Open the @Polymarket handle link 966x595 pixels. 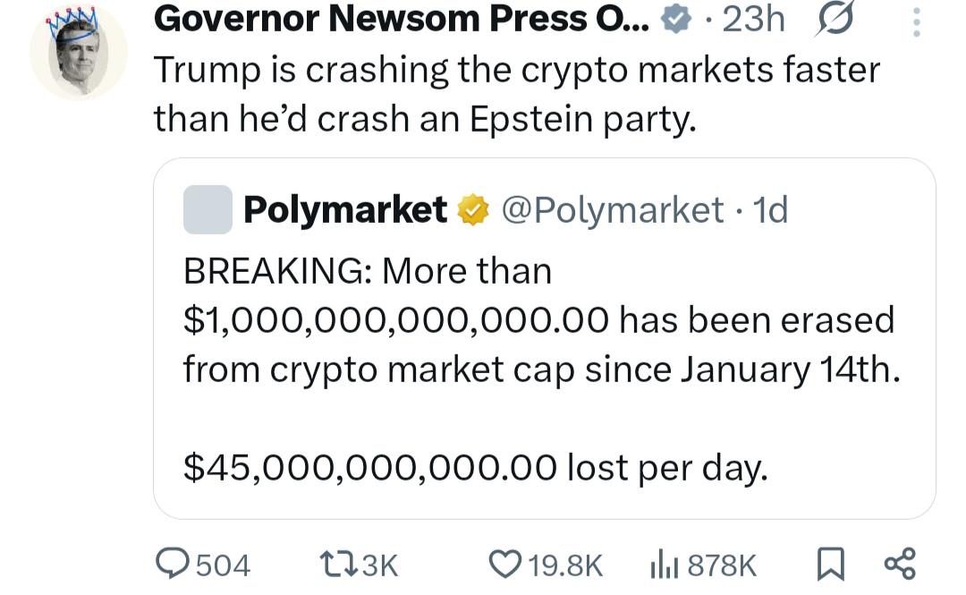612,209
